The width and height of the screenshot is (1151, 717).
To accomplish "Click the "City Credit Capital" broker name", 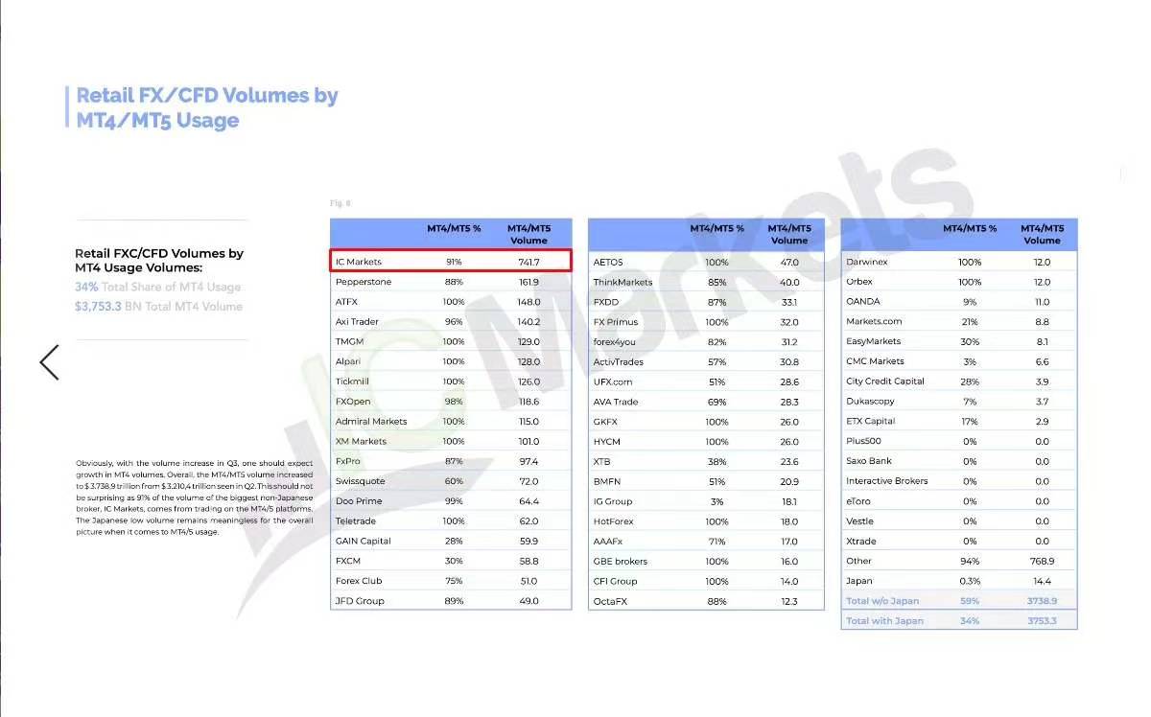I will 885,382.
